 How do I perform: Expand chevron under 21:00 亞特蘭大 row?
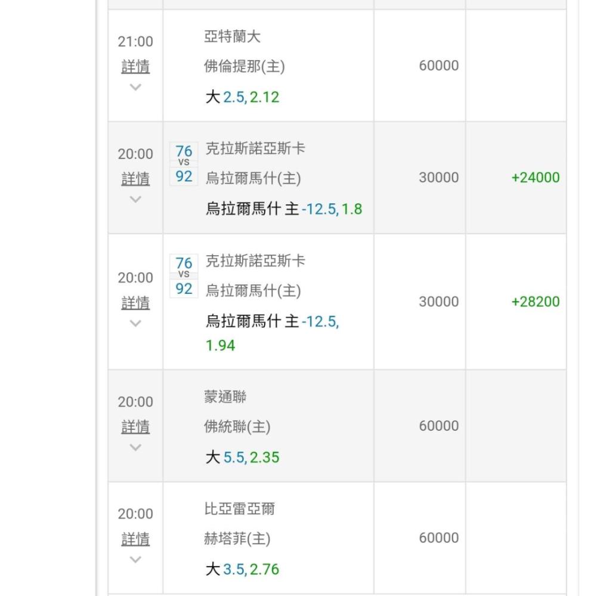pos(135,87)
